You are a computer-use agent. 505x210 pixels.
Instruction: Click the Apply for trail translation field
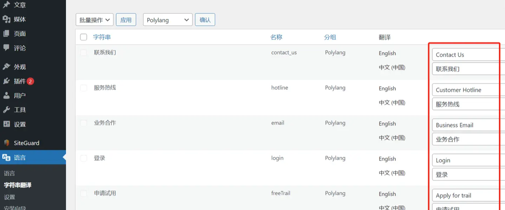pyautogui.click(x=466, y=195)
